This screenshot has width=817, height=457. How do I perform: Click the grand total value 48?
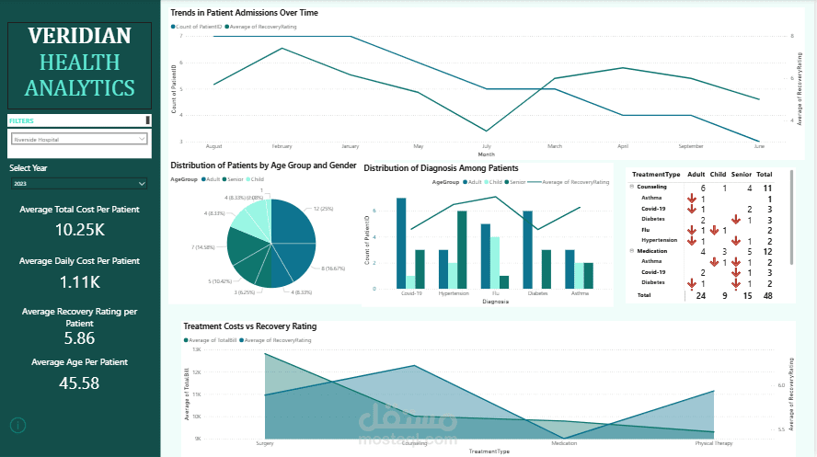767,296
